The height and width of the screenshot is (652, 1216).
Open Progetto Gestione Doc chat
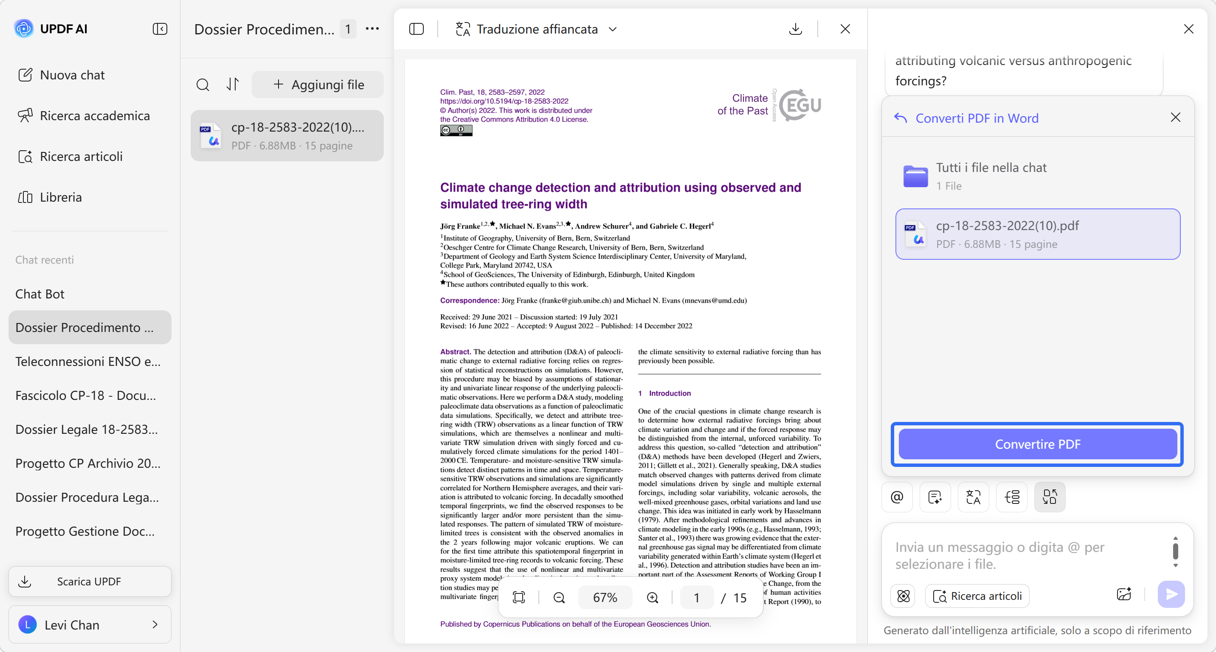pyautogui.click(x=90, y=531)
